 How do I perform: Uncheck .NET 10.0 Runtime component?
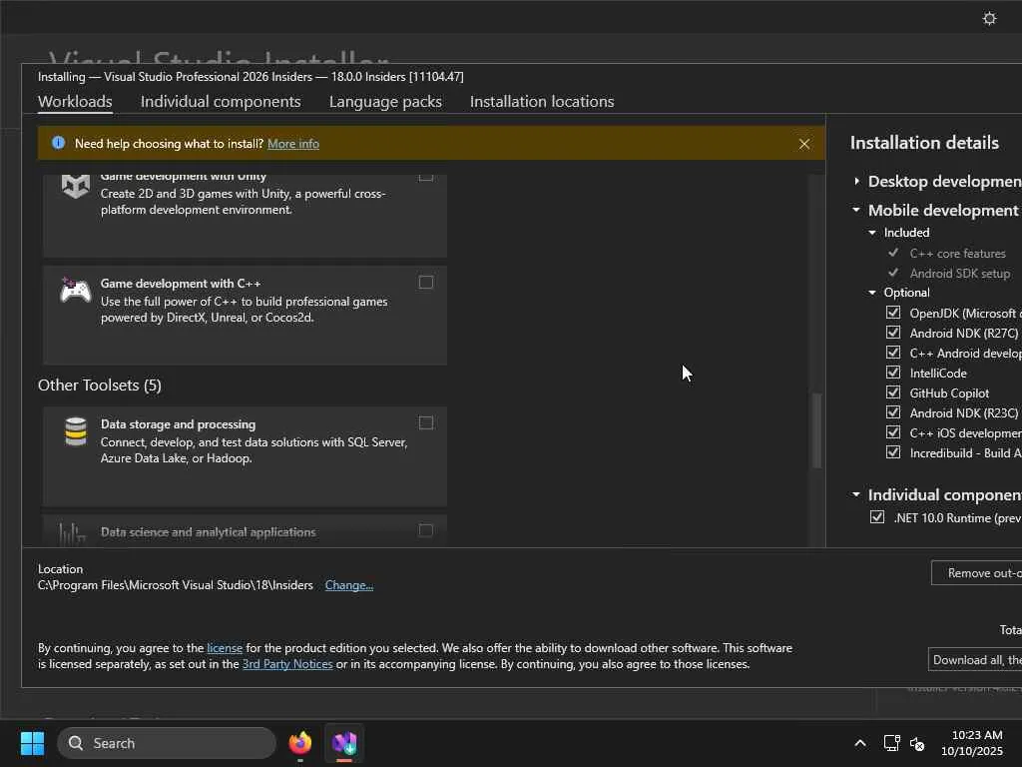pos(877,517)
